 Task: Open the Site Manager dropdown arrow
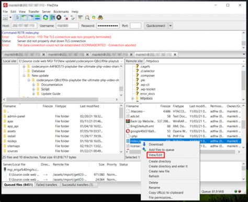(x=10, y=18)
